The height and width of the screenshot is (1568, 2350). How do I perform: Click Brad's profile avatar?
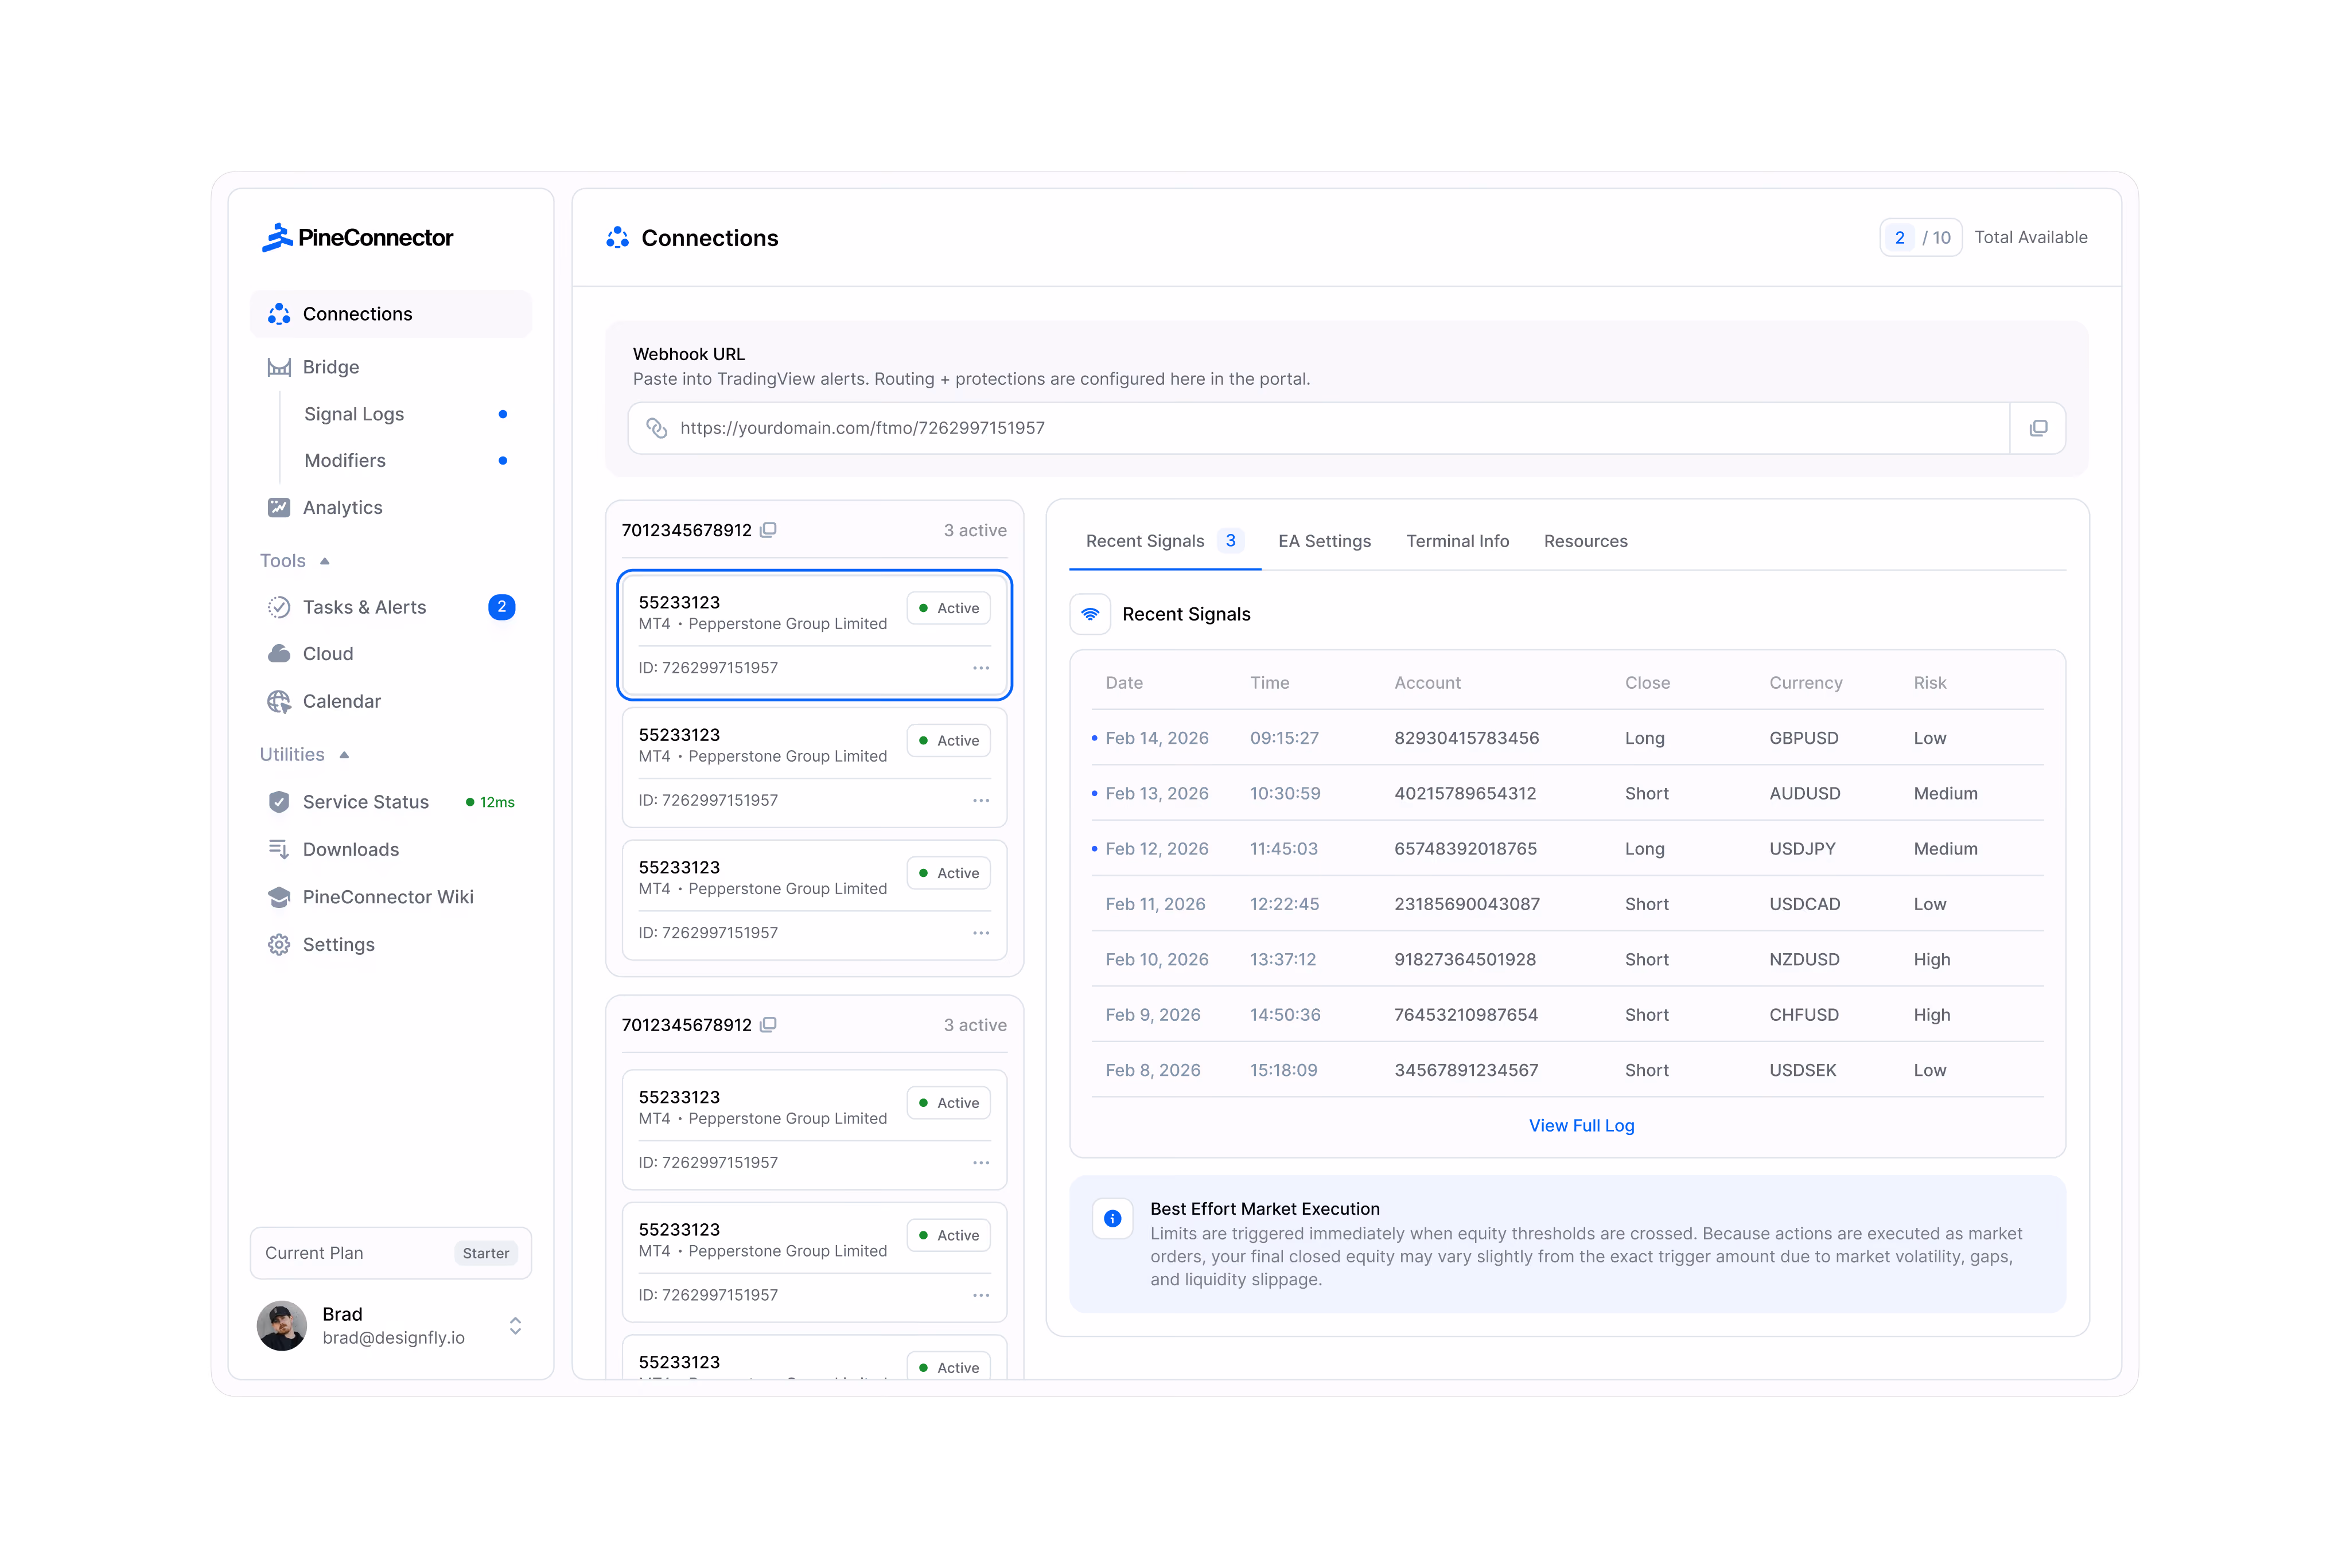pos(282,1326)
